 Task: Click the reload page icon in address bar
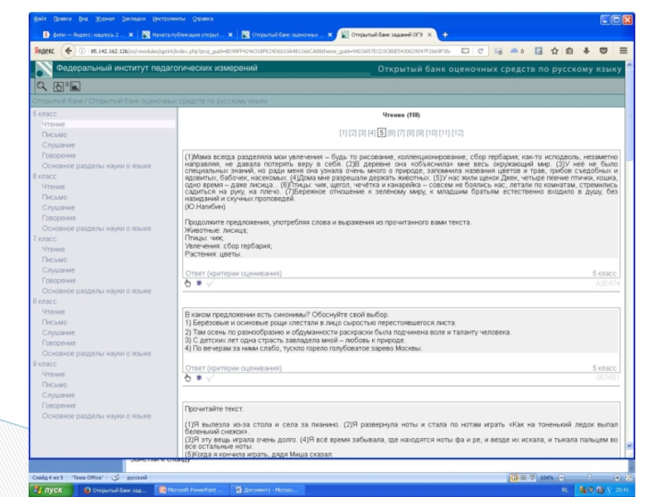click(482, 51)
